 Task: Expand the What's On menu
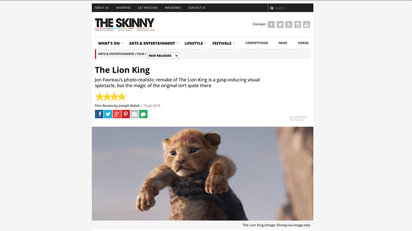click(110, 43)
